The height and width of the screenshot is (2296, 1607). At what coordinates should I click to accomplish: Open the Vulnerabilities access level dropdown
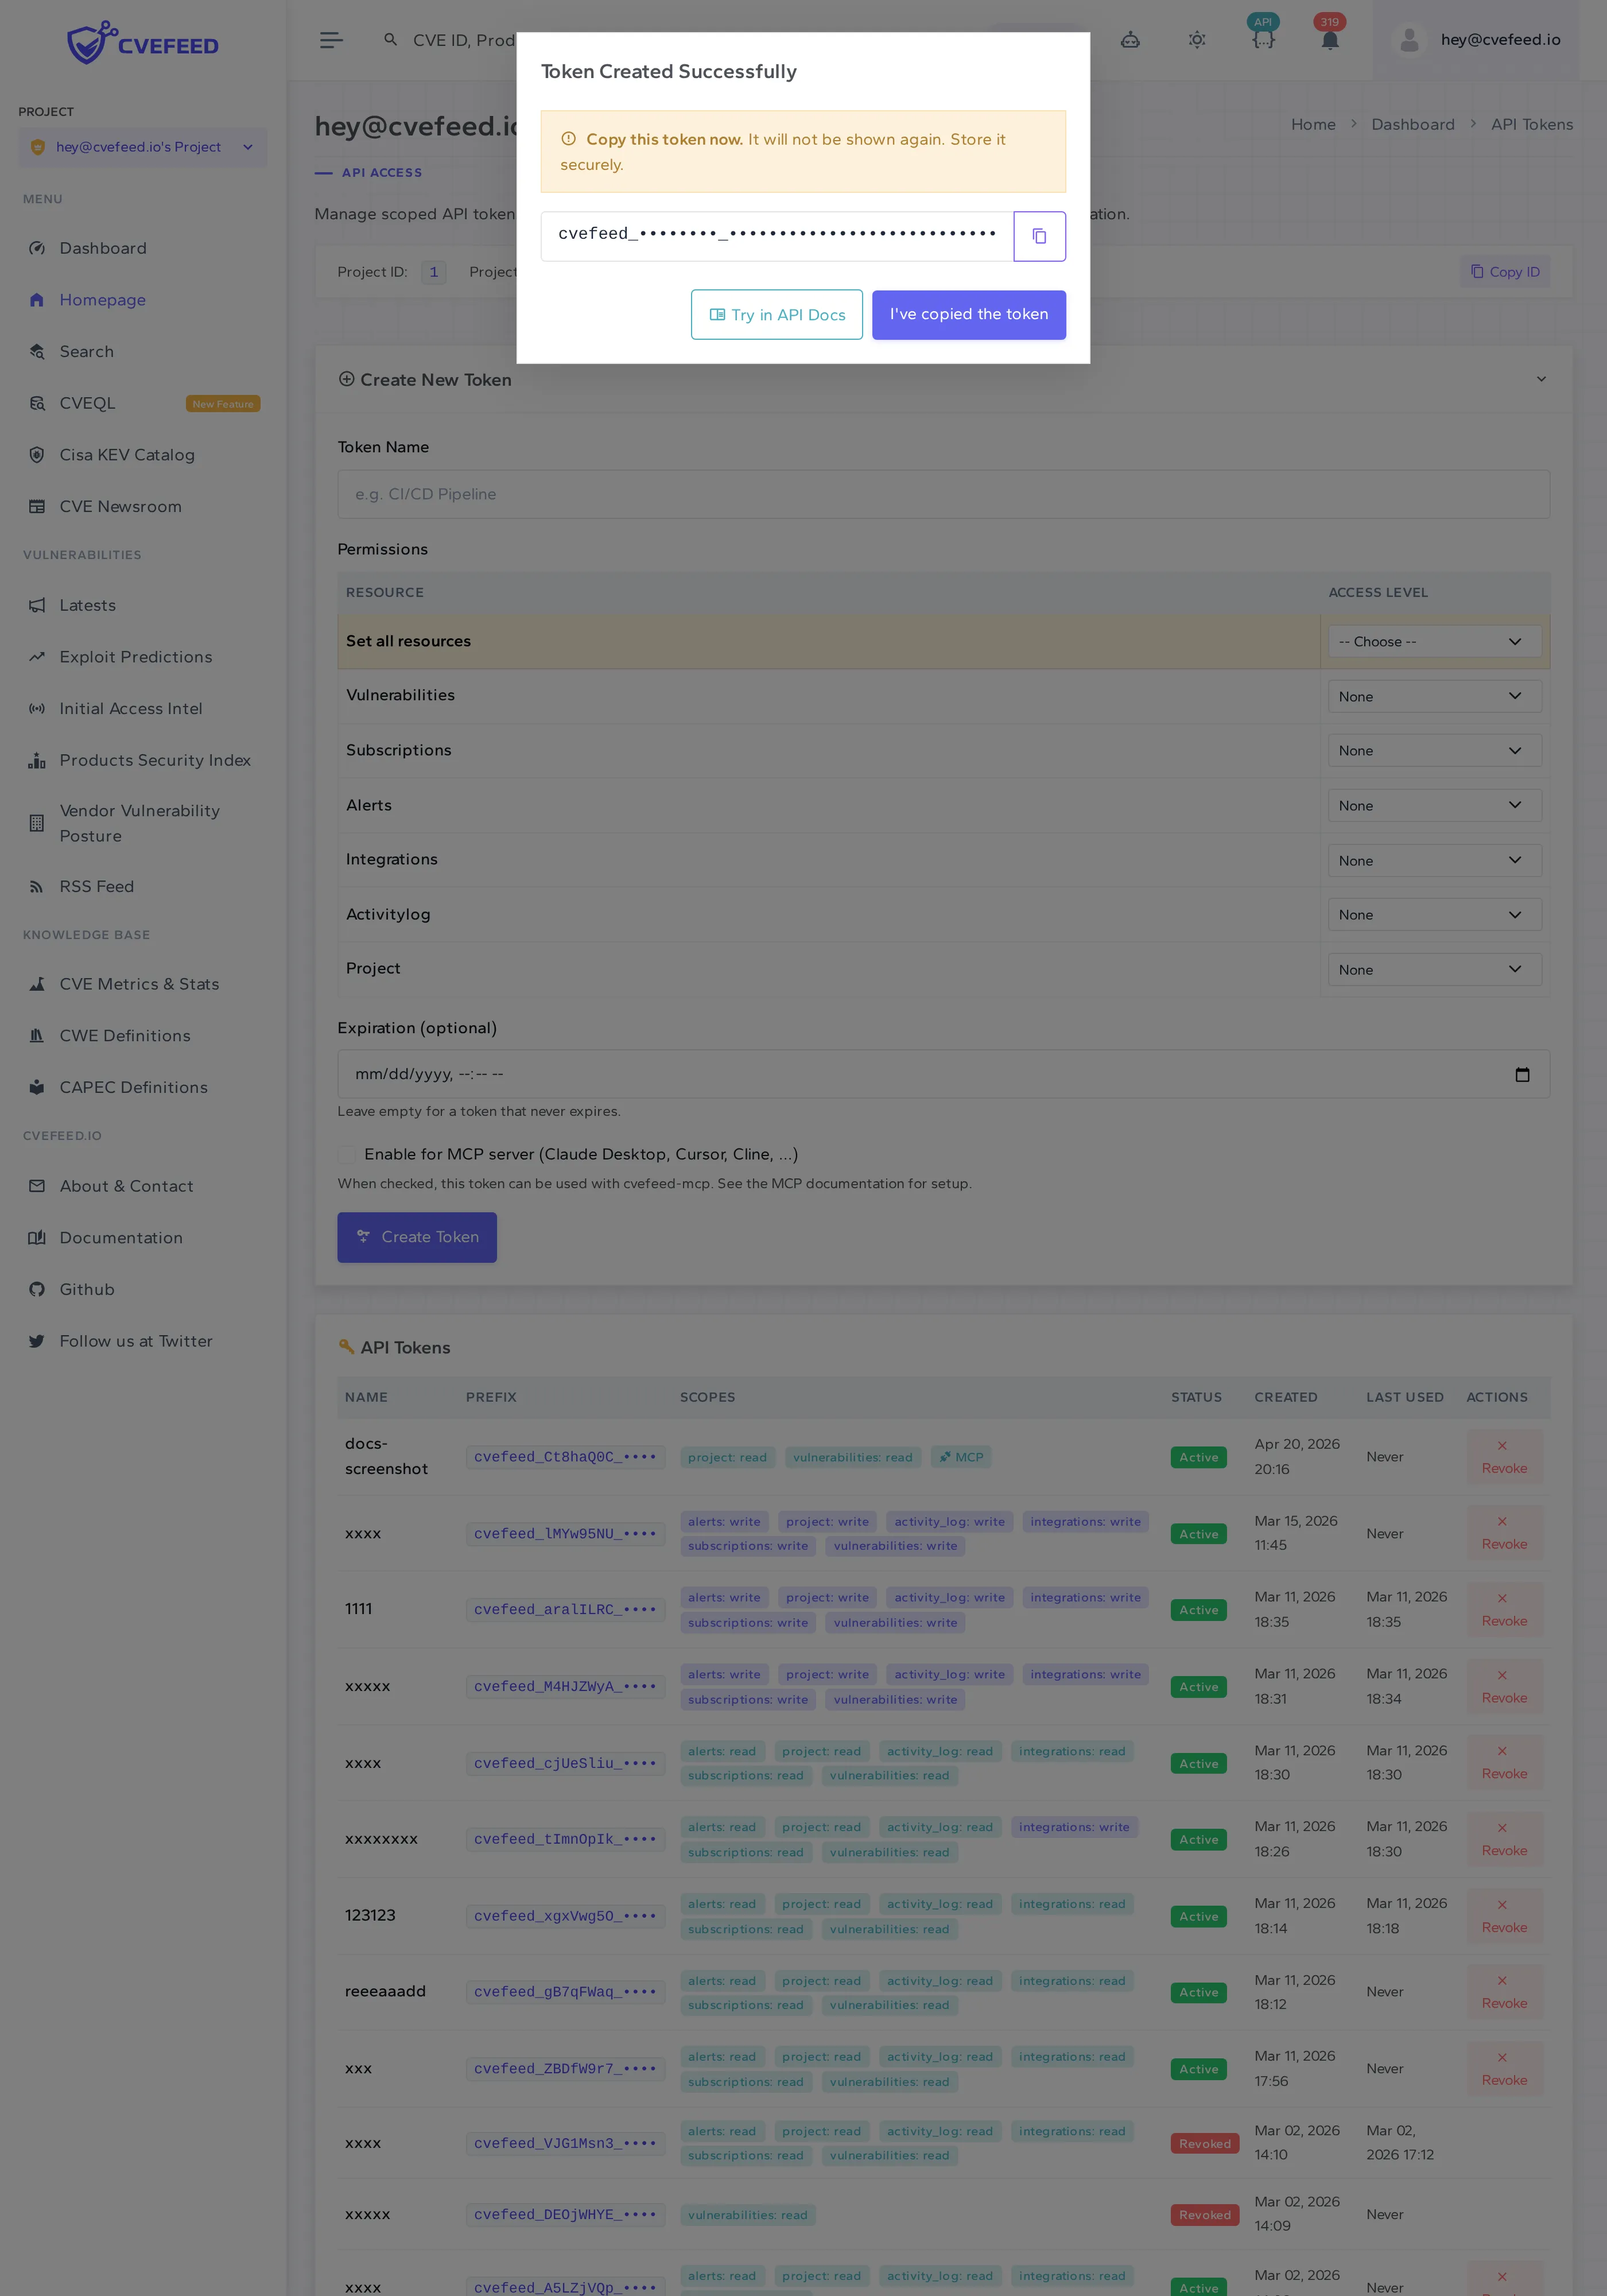1434,697
